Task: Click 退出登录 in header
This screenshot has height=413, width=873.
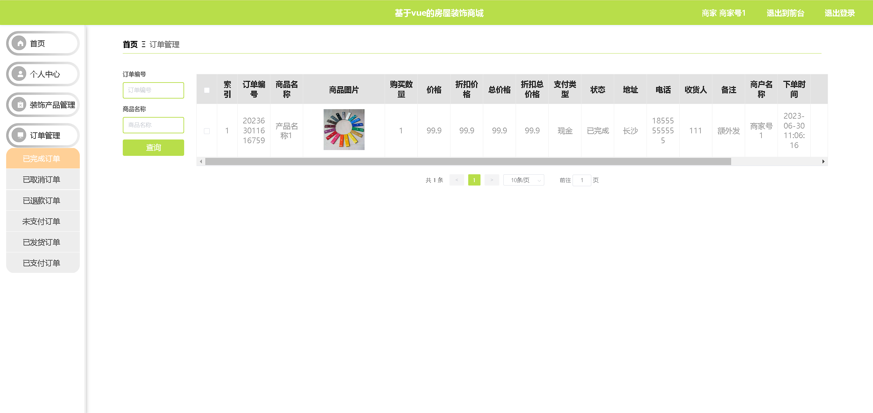Action: tap(840, 13)
